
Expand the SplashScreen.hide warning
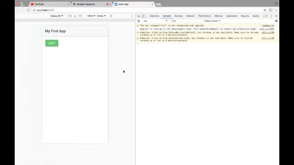coord(141,38)
